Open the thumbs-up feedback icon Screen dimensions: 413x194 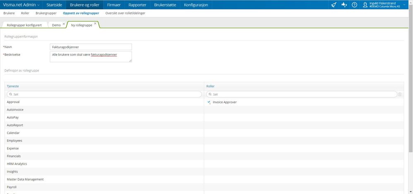(x=344, y=5)
